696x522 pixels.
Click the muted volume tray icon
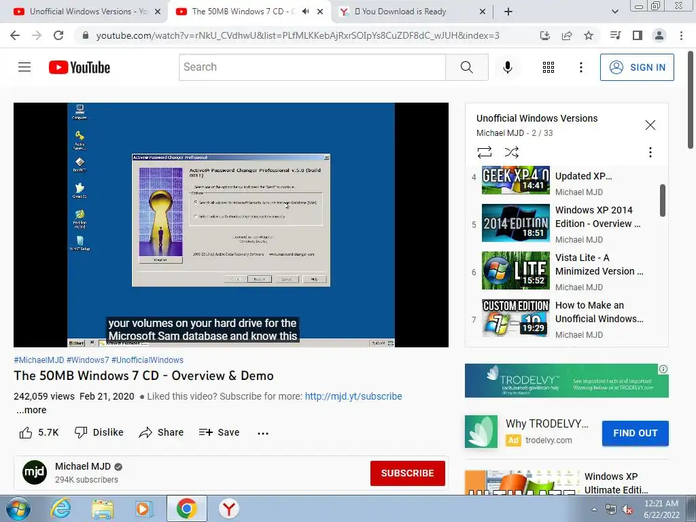tap(627, 510)
